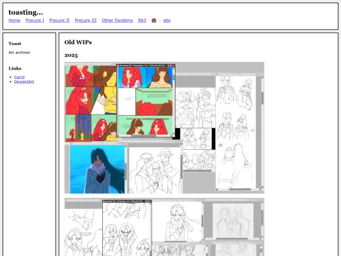The image size is (341, 256).
Task: Click the sidebar 'Links' heading
Action: [15, 68]
